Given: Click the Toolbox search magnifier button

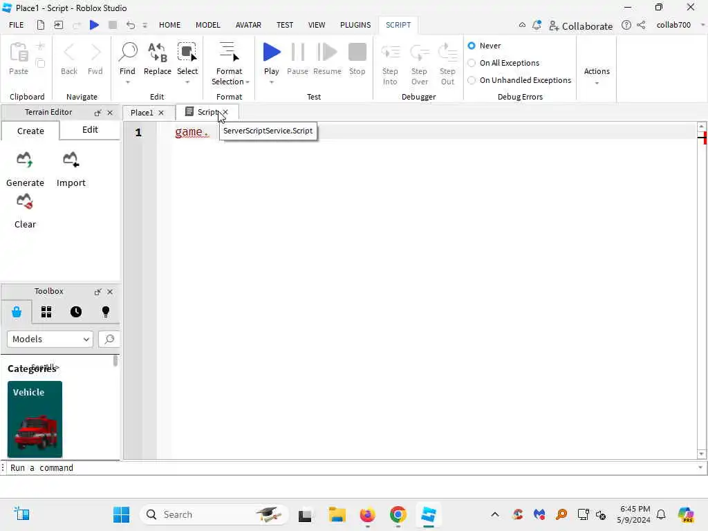Looking at the screenshot, I should tap(109, 339).
